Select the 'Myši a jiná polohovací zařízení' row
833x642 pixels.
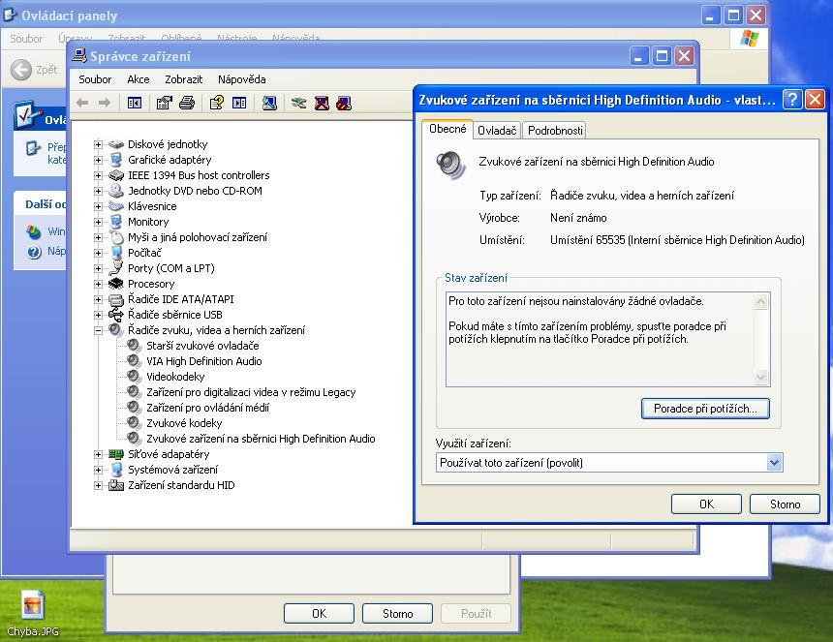click(197, 237)
